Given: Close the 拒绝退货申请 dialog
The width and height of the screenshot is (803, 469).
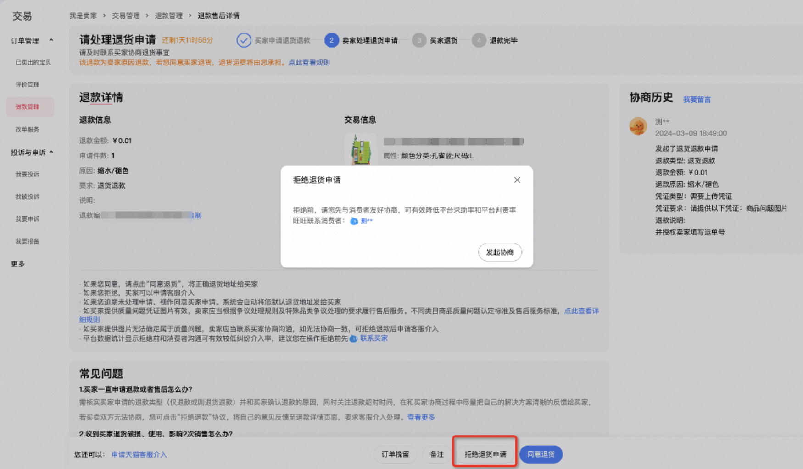Looking at the screenshot, I should pos(517,180).
